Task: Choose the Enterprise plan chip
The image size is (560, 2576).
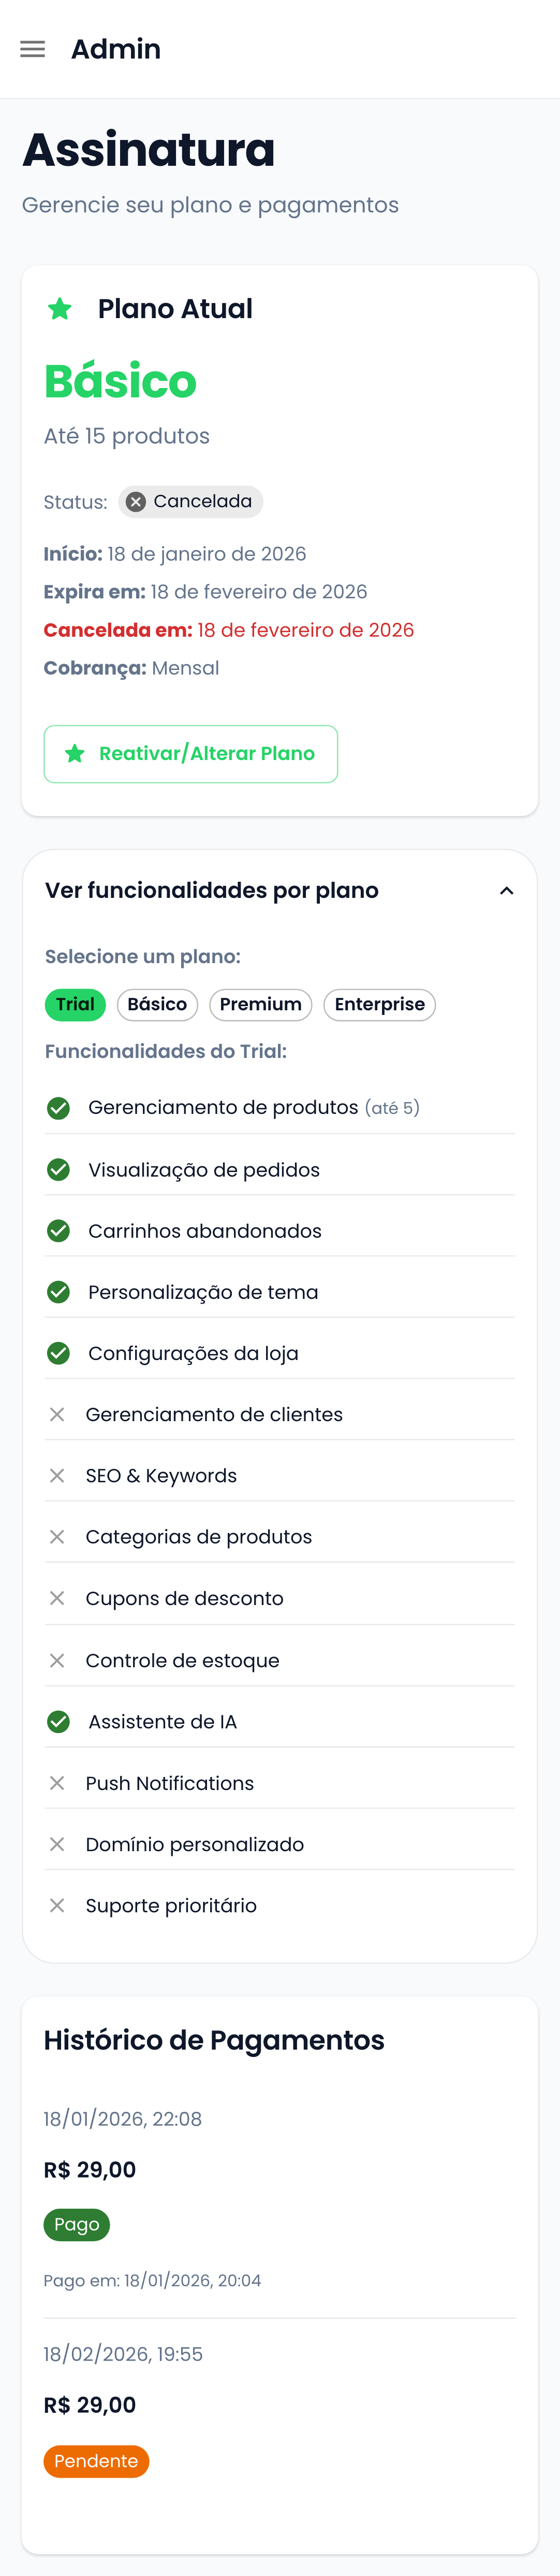Action: (x=379, y=1005)
